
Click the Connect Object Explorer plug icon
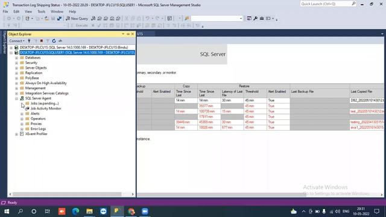pos(29,41)
